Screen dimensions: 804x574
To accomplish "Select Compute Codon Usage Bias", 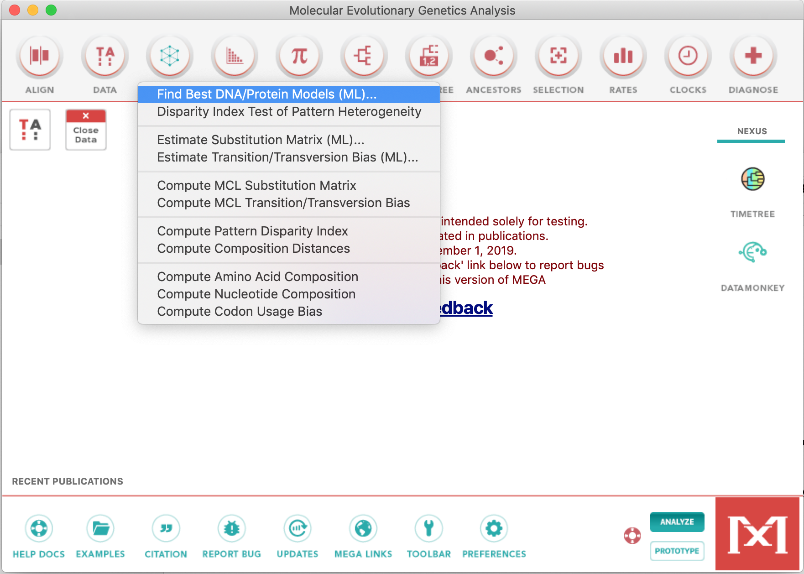I will click(x=240, y=311).
